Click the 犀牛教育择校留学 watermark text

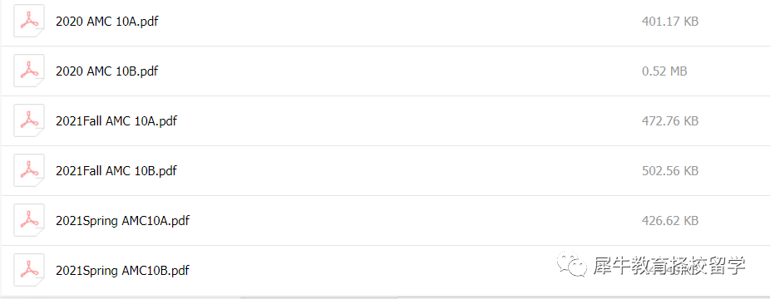click(669, 265)
